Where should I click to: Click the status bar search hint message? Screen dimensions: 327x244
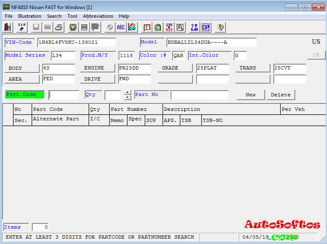[x=100, y=237]
